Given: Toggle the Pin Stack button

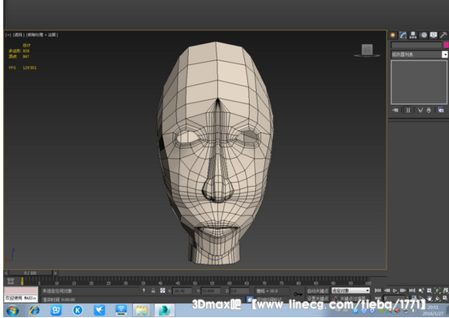Looking at the screenshot, I should [x=395, y=111].
